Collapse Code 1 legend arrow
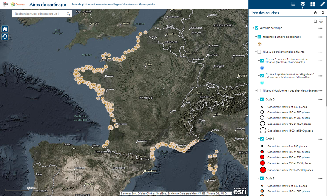The image size is (327, 196). tap(259, 139)
